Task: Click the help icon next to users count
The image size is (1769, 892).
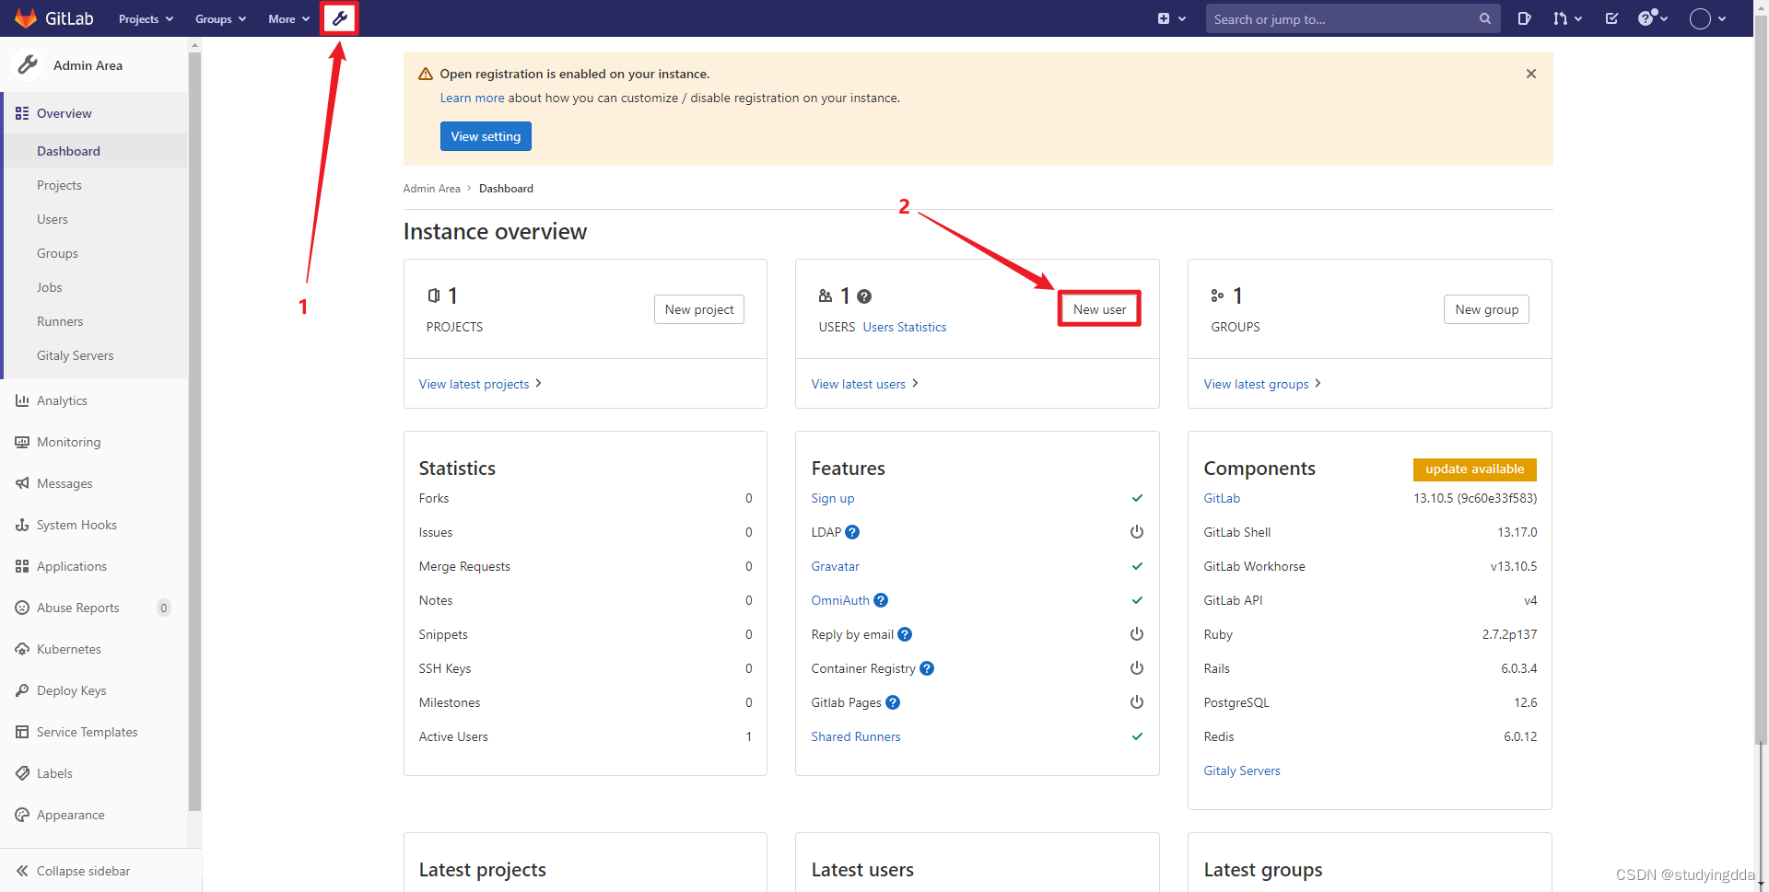Action: coord(864,296)
